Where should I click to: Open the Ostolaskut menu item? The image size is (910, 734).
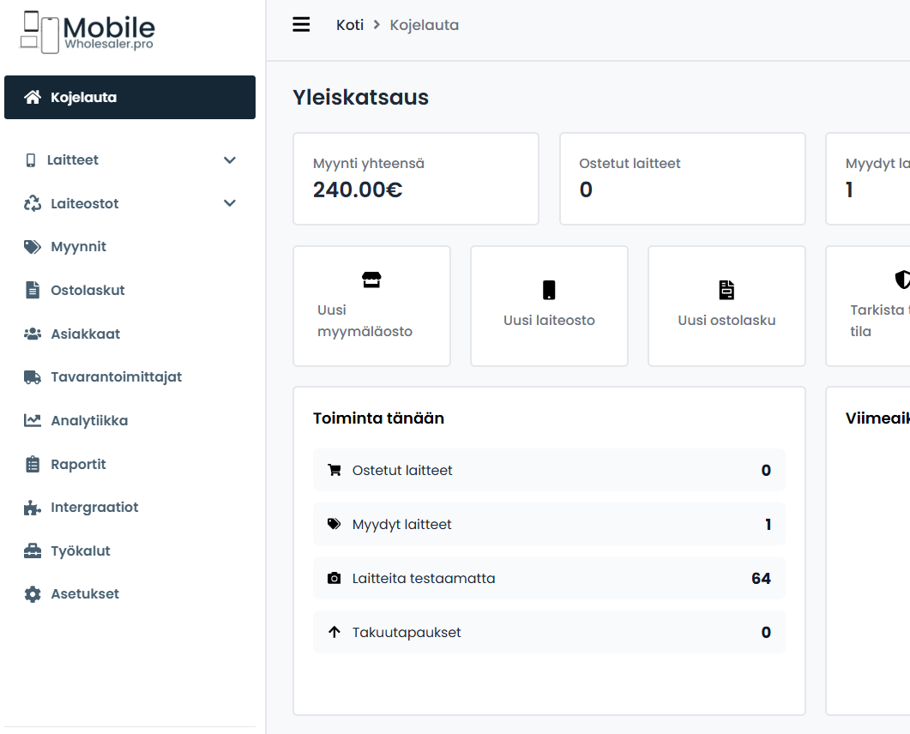[87, 291]
